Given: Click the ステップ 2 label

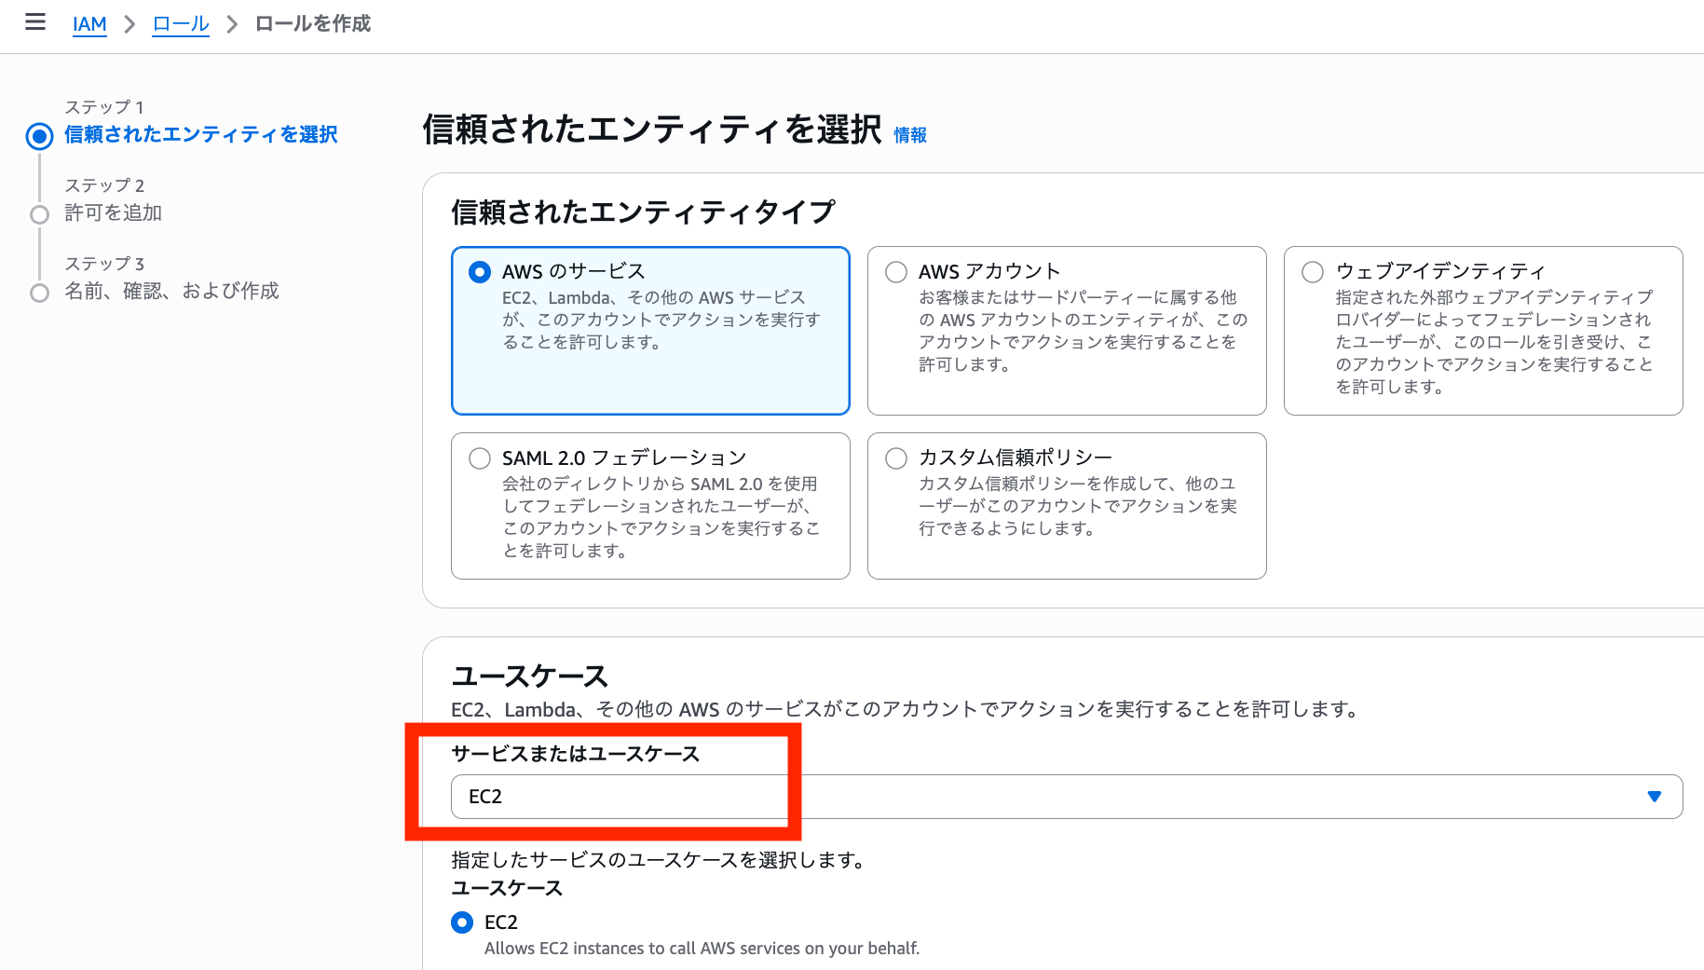Looking at the screenshot, I should [x=104, y=185].
